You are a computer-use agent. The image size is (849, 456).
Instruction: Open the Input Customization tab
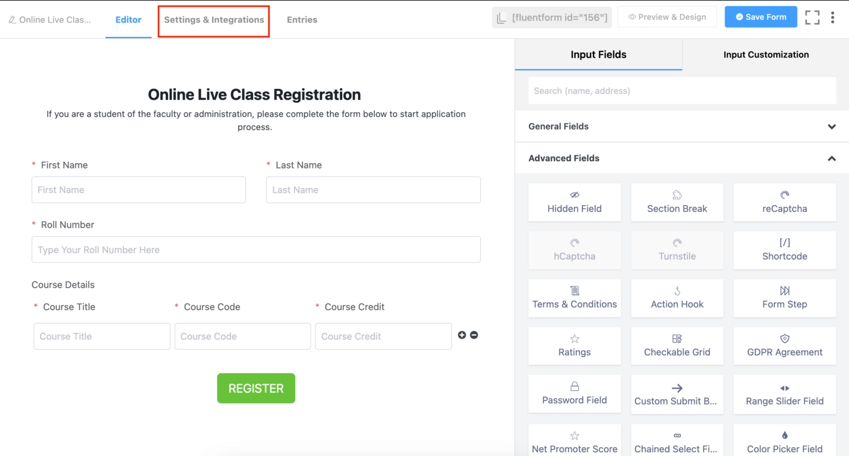pos(766,55)
